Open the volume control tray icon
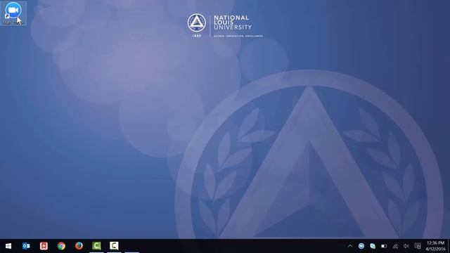 [x=406, y=246]
